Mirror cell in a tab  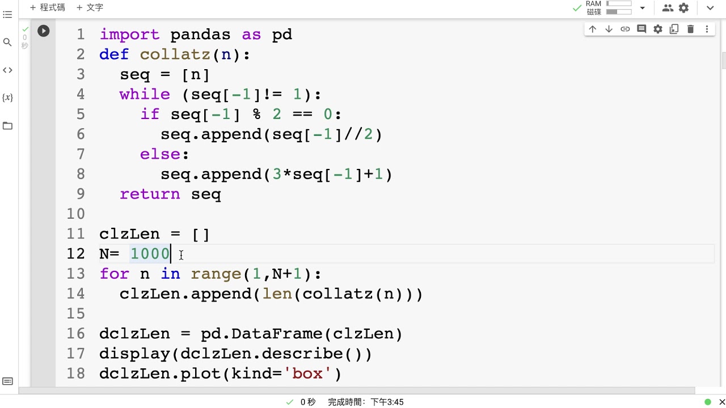coord(674,29)
